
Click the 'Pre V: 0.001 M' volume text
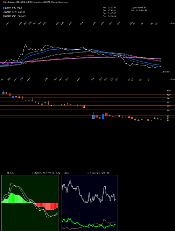[139, 10]
